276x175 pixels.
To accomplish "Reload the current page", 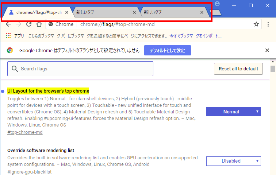I will tap(29, 24).
